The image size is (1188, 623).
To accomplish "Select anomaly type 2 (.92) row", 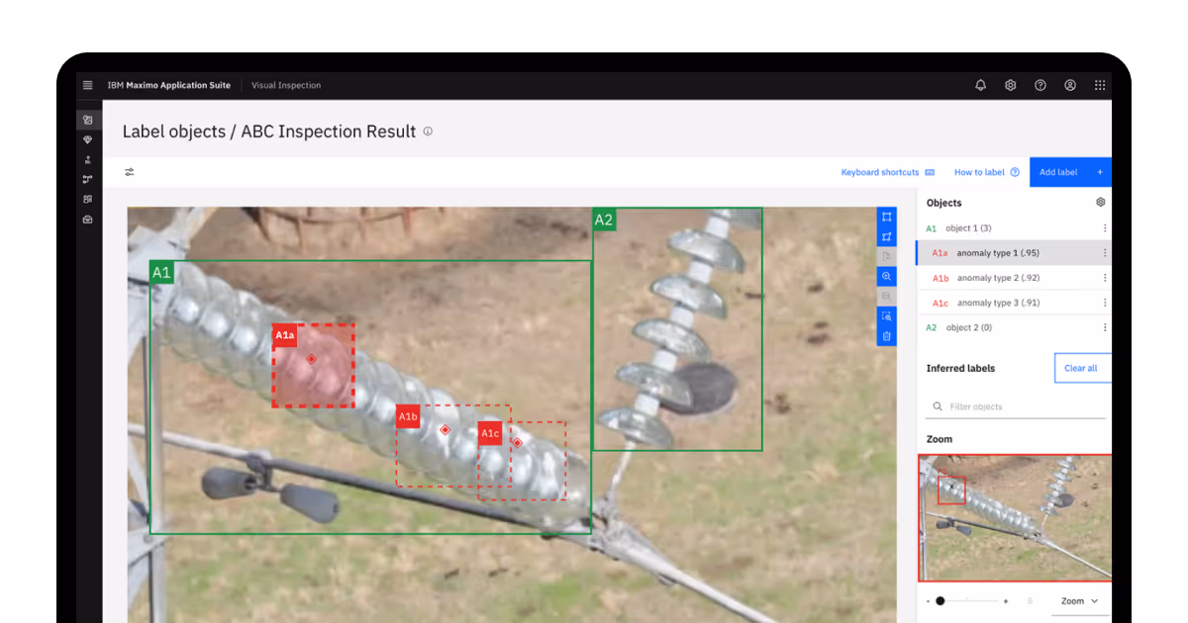I will pos(1015,278).
